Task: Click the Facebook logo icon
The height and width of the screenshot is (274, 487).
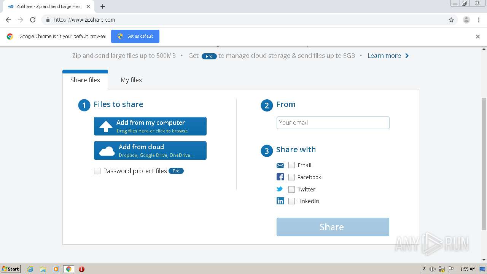Action: tap(280, 177)
